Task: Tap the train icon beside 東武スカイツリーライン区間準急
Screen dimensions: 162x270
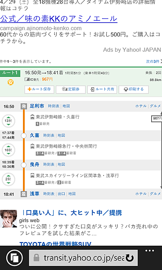Action: click(x=32, y=176)
